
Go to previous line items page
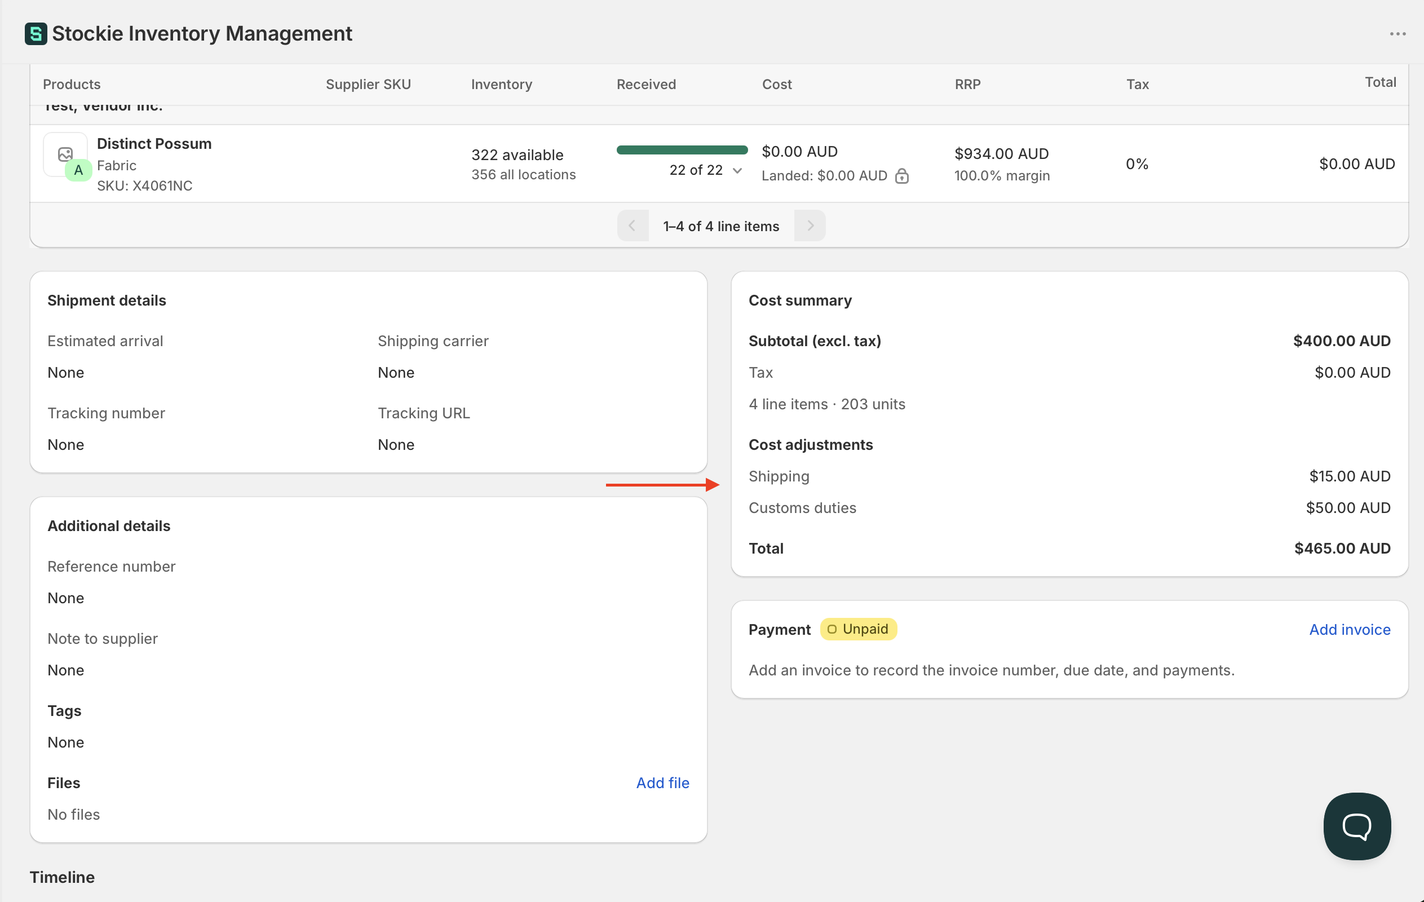point(632,225)
